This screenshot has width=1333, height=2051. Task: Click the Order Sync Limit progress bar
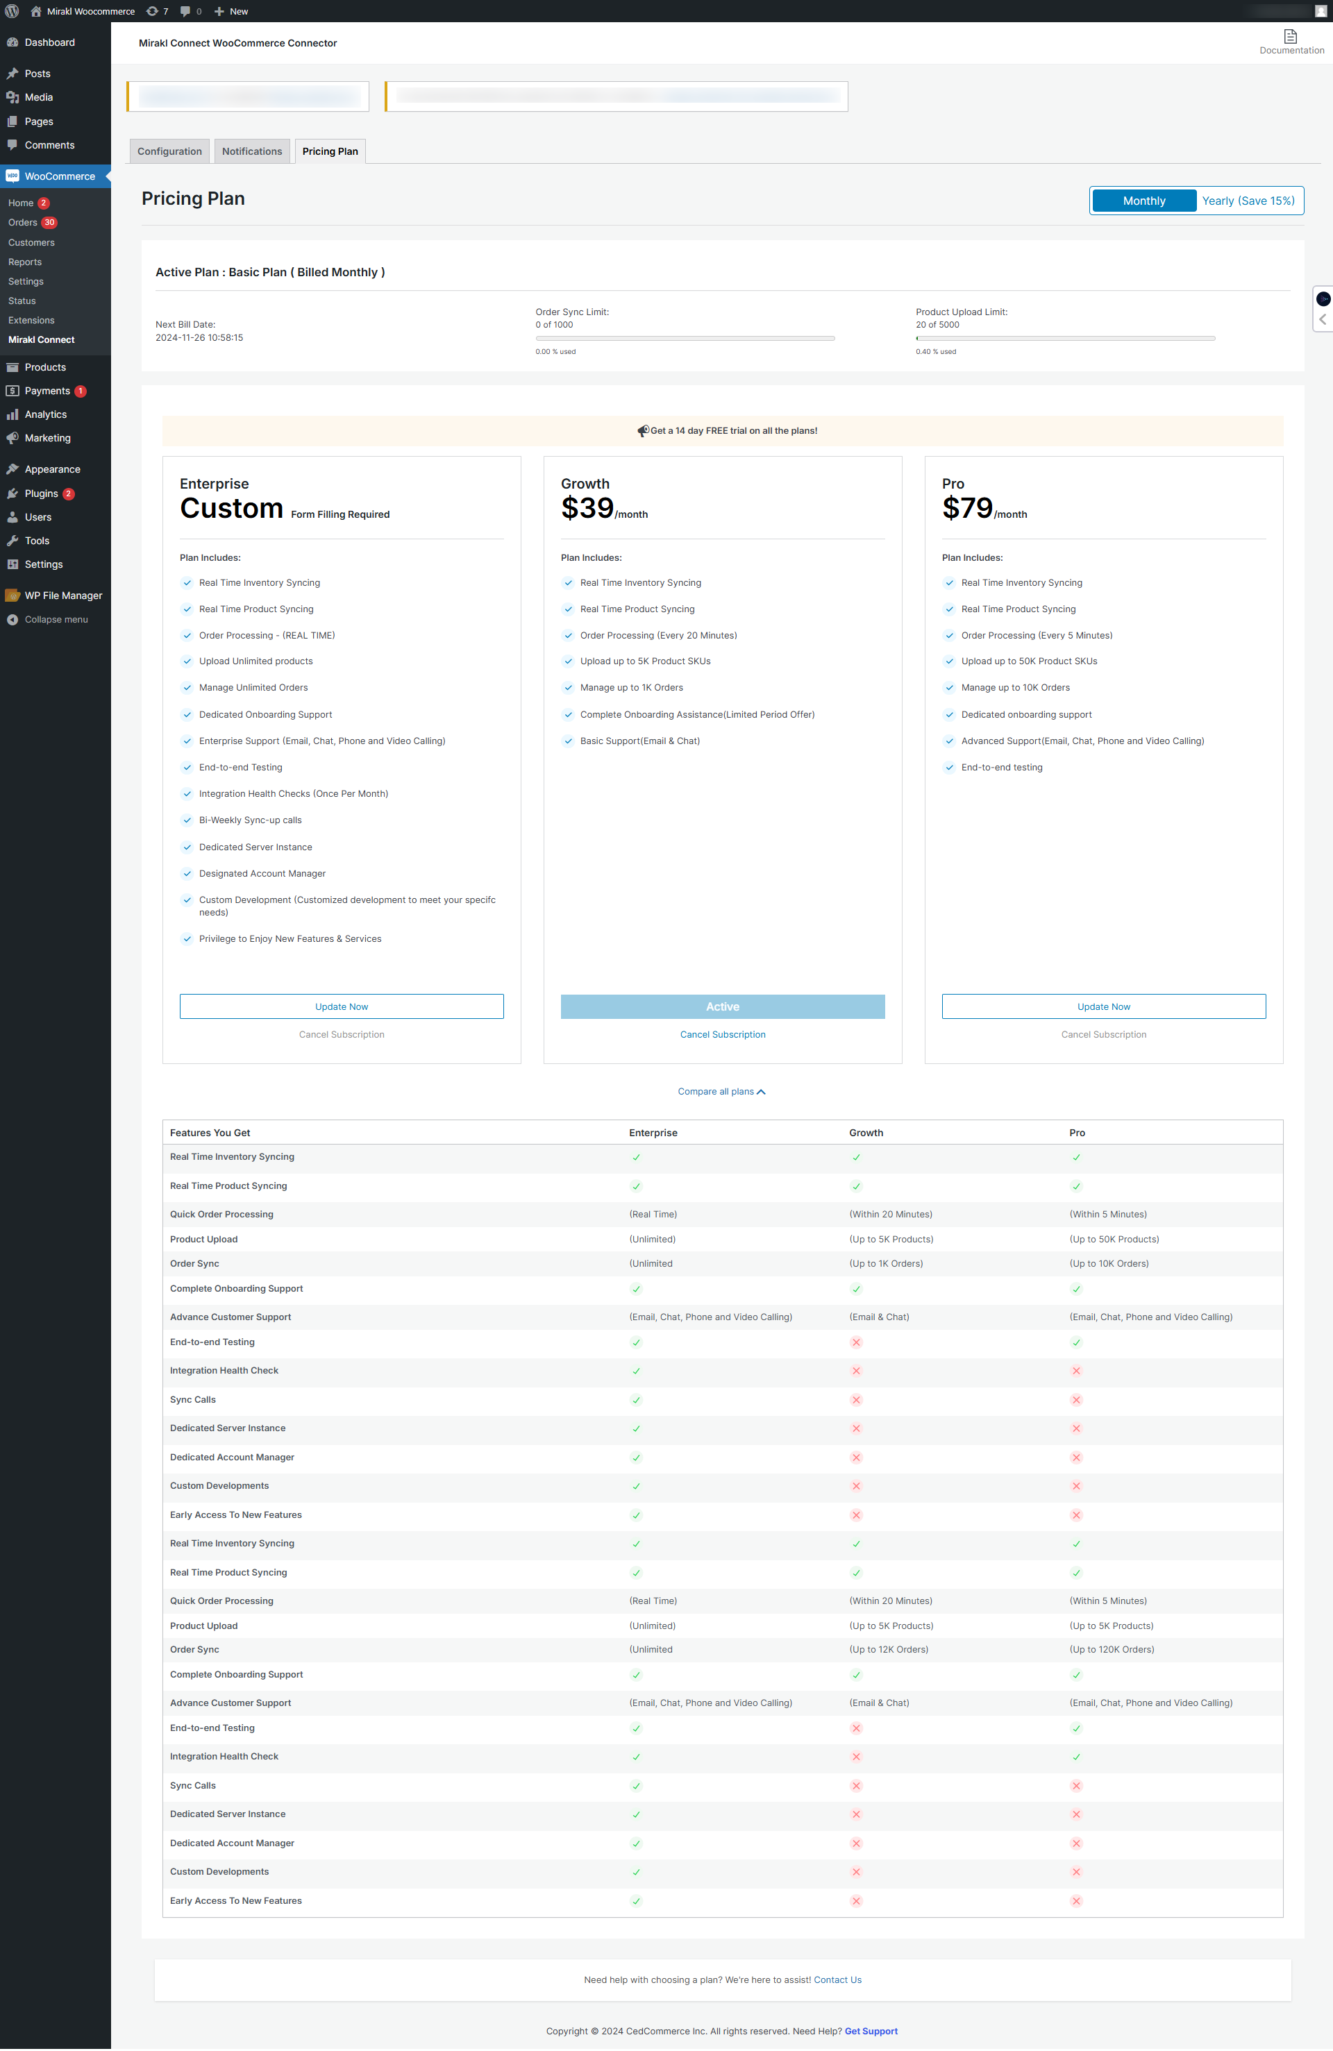(x=685, y=339)
